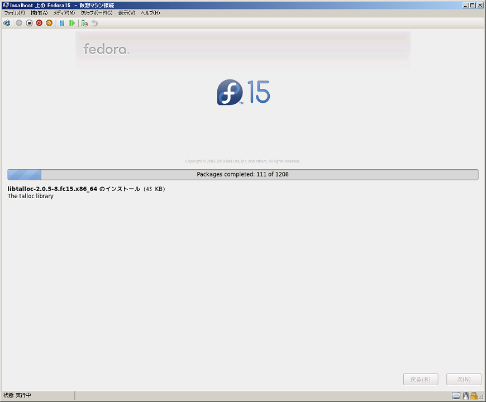Click the keyboard status icon in status bar
Viewport: 486px width, 402px height.
pos(456,396)
